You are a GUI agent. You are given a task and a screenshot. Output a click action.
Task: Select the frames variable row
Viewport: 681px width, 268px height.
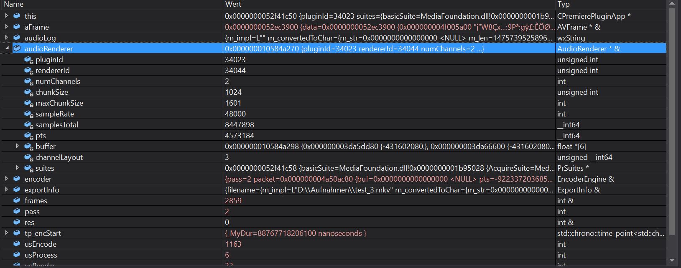[x=36, y=201]
